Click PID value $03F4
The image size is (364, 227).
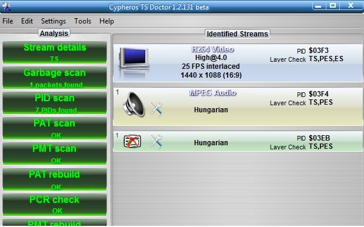tap(319, 94)
